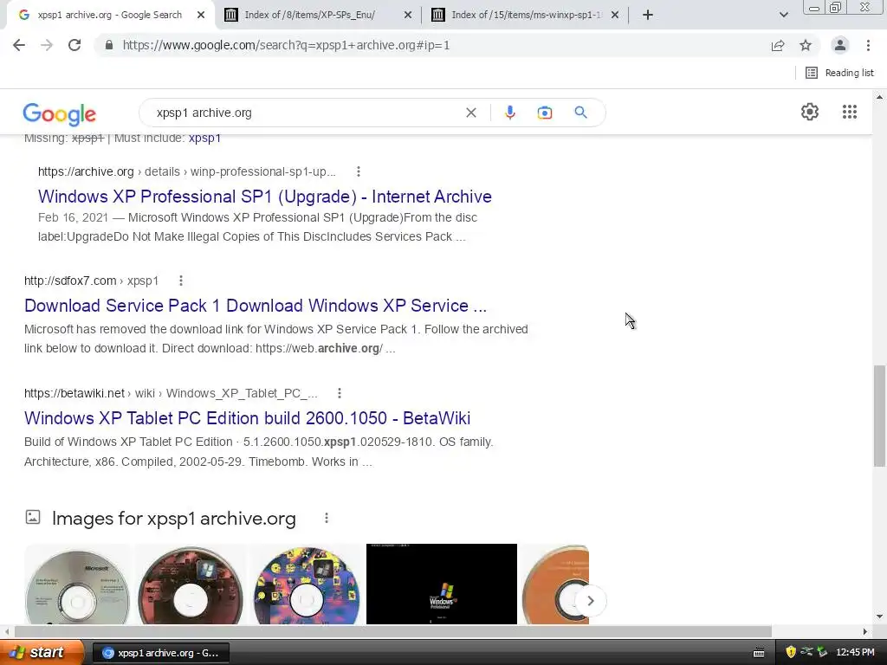Bookmark this page with the star
The image size is (887, 665).
point(806,45)
